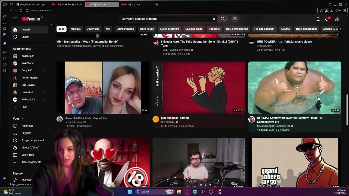Open options for Somewhere over the Rainbow
The width and height of the screenshot is (349, 196).
click(340, 118)
